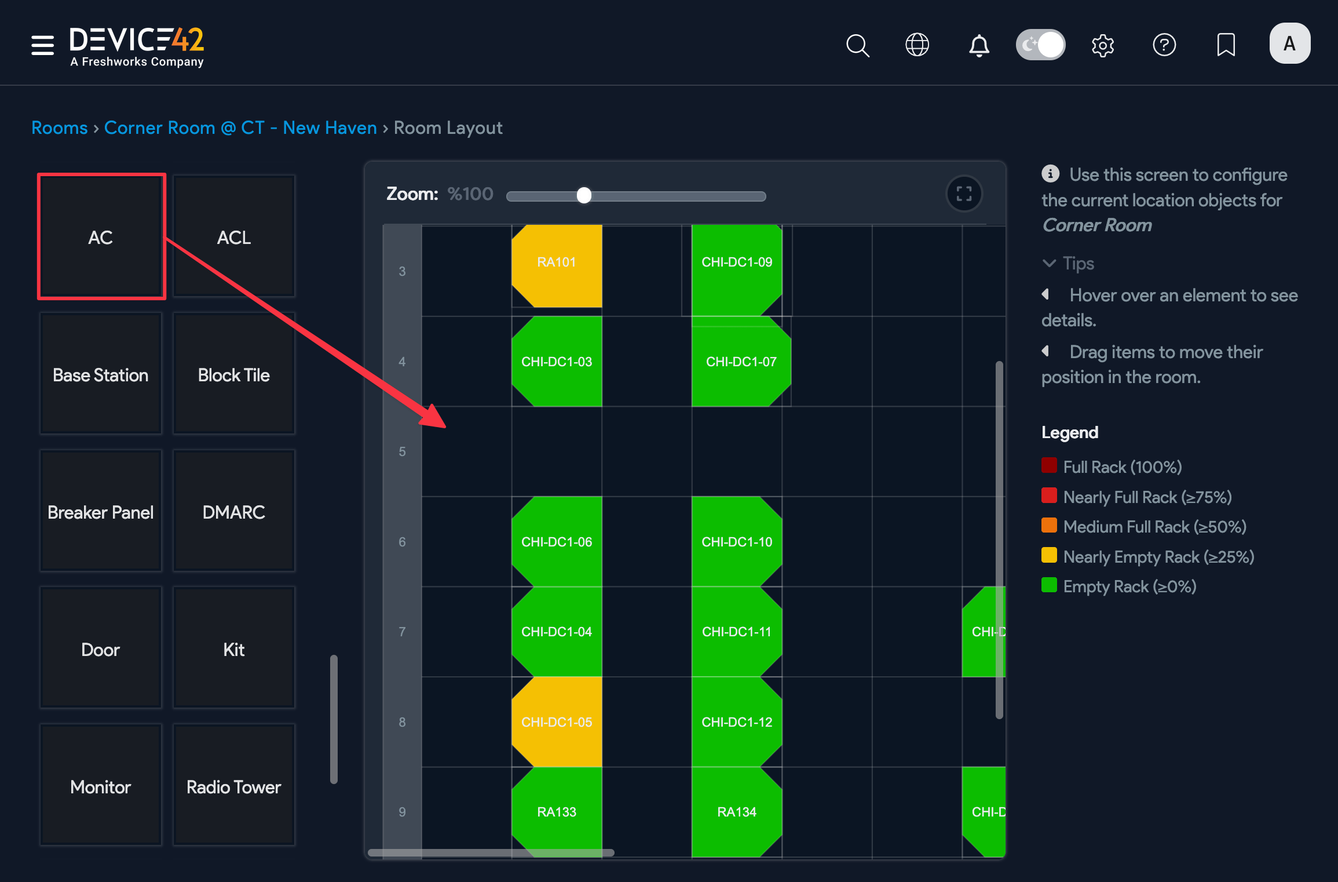Open the help question mark icon
The height and width of the screenshot is (882, 1338).
point(1165,45)
